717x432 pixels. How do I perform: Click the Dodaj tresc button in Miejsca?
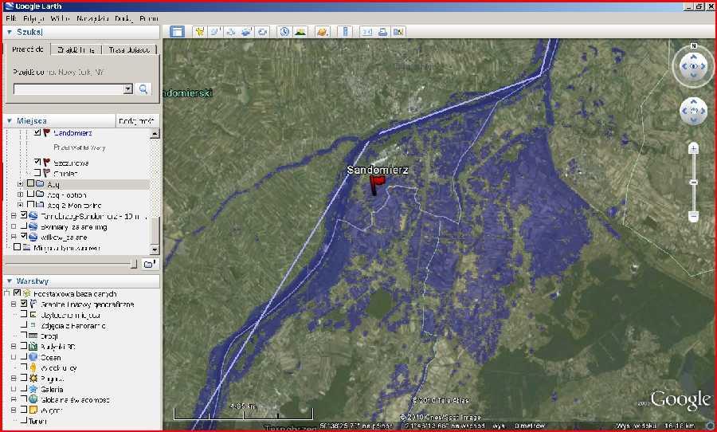point(136,121)
